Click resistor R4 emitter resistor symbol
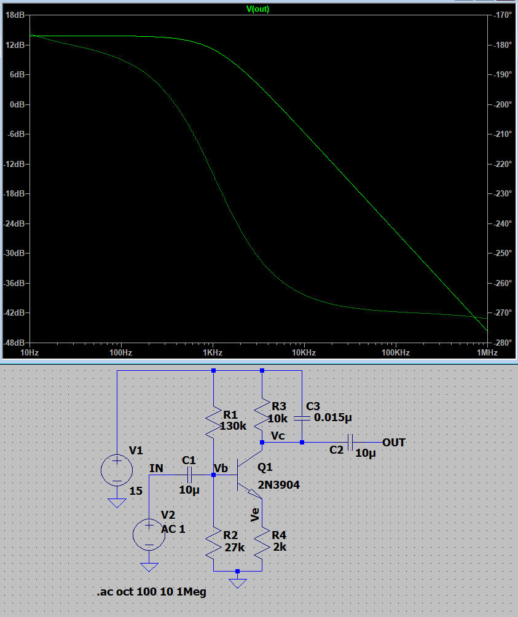 click(262, 543)
